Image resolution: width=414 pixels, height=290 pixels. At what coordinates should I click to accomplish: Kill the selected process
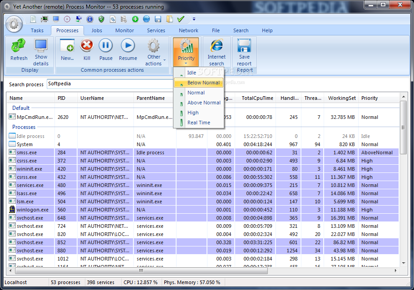click(87, 49)
